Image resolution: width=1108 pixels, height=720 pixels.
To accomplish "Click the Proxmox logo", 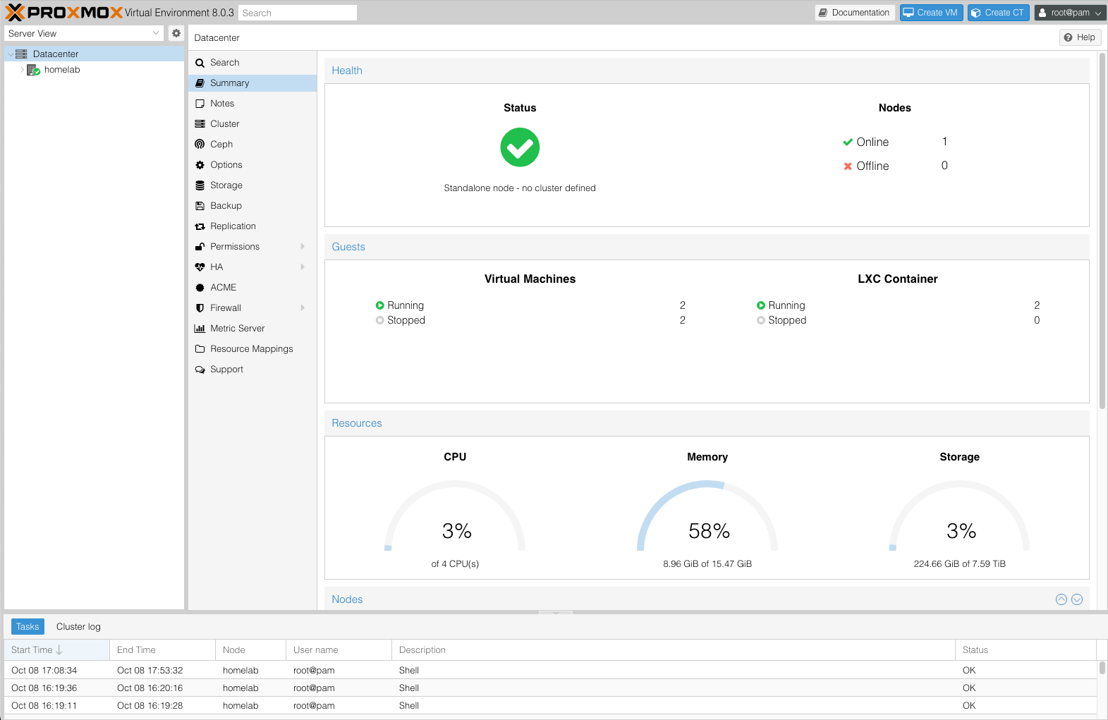I will pos(64,13).
